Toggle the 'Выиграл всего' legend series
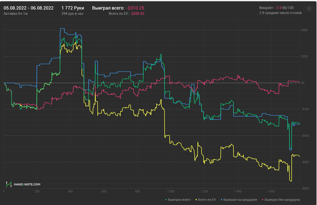 pos(178,200)
